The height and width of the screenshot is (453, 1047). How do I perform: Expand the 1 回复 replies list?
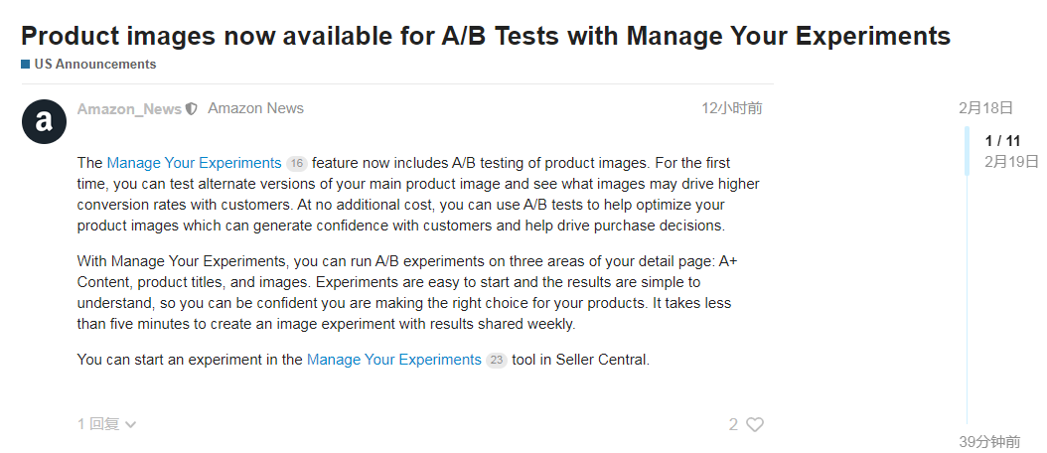[107, 424]
